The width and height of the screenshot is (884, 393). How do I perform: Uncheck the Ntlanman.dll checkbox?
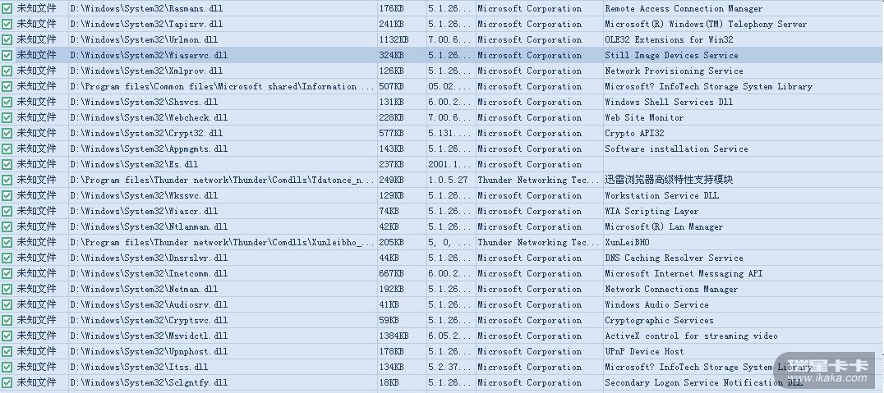[7, 227]
